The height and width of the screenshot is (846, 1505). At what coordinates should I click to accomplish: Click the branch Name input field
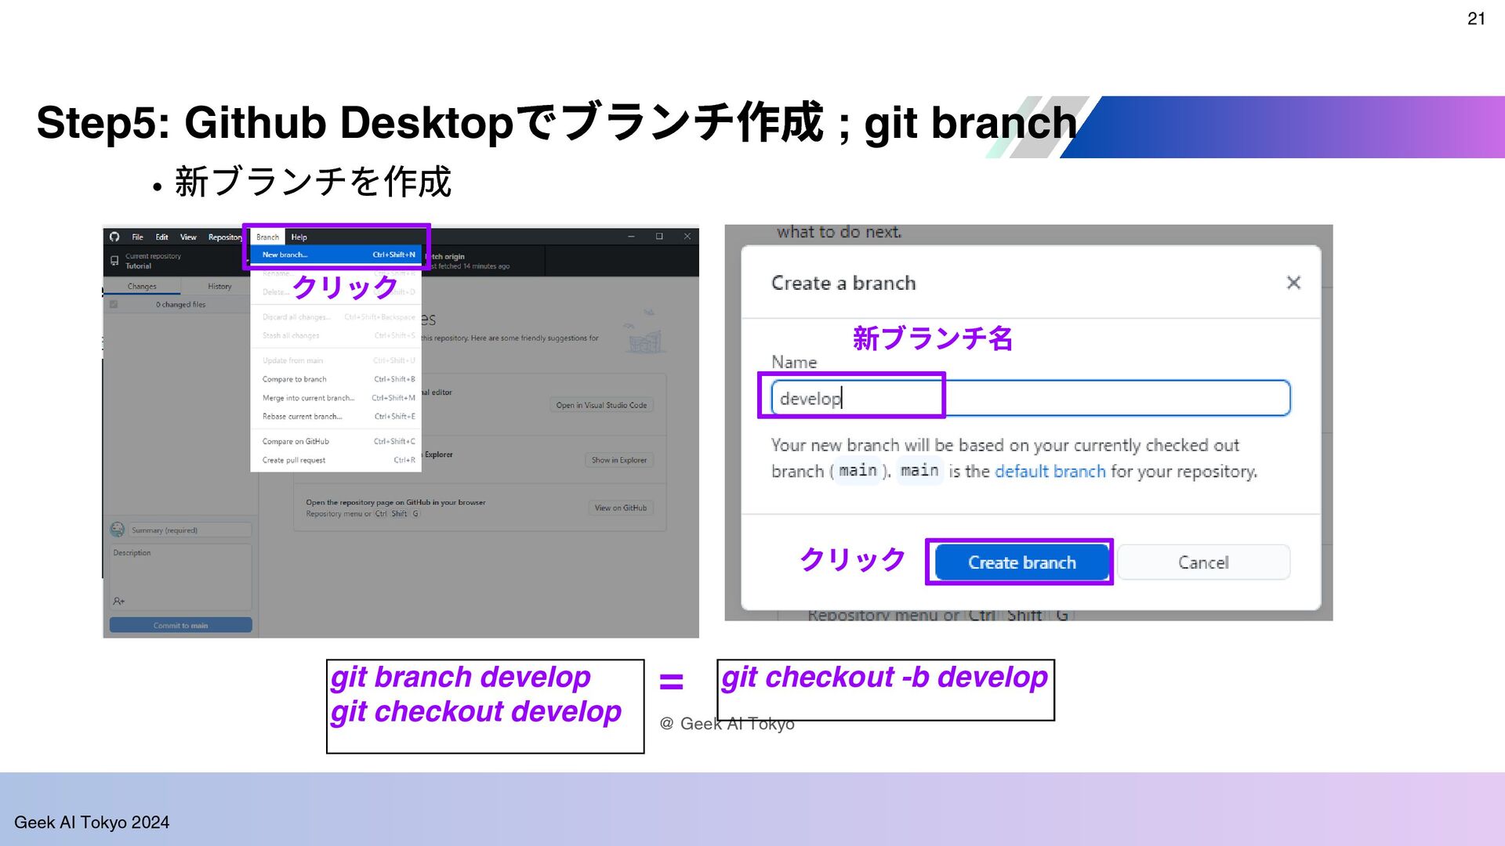[x=1030, y=398]
